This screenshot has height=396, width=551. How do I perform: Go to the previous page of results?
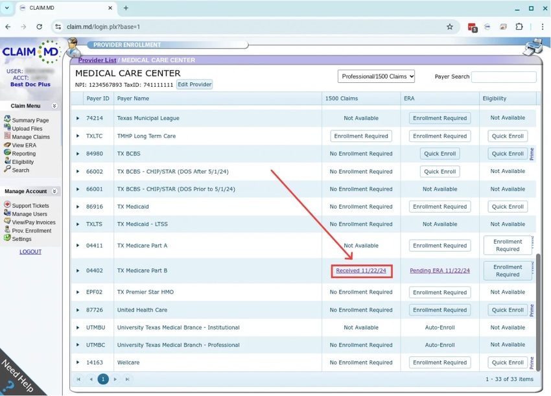click(x=91, y=379)
